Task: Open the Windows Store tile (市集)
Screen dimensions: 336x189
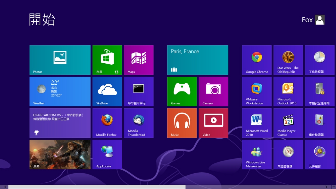Action: [107, 60]
